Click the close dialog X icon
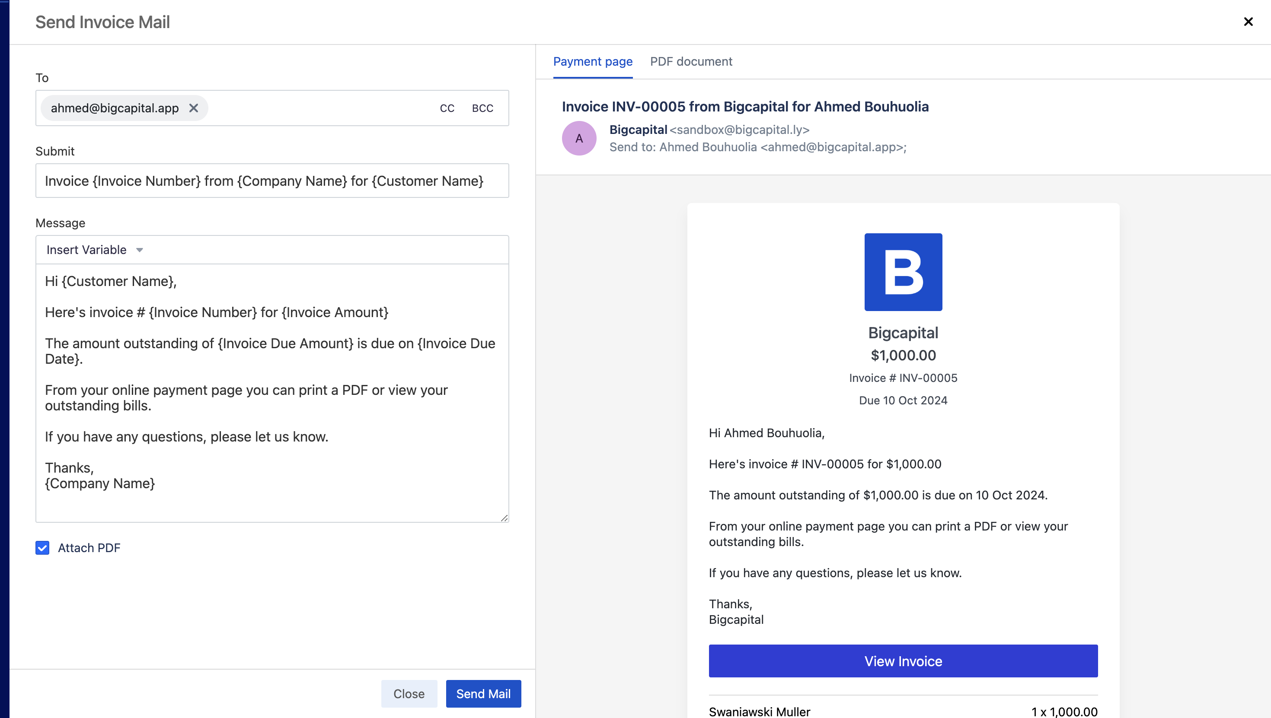The height and width of the screenshot is (718, 1271). 1249,21
